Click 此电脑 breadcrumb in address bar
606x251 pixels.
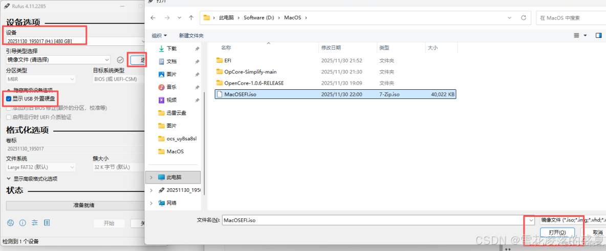pos(226,18)
